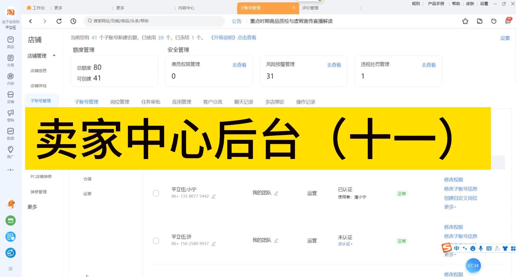This screenshot has height=277, width=516.
Task: Click 去查看 for 风险预警管理
Action: pyautogui.click(x=334, y=65)
